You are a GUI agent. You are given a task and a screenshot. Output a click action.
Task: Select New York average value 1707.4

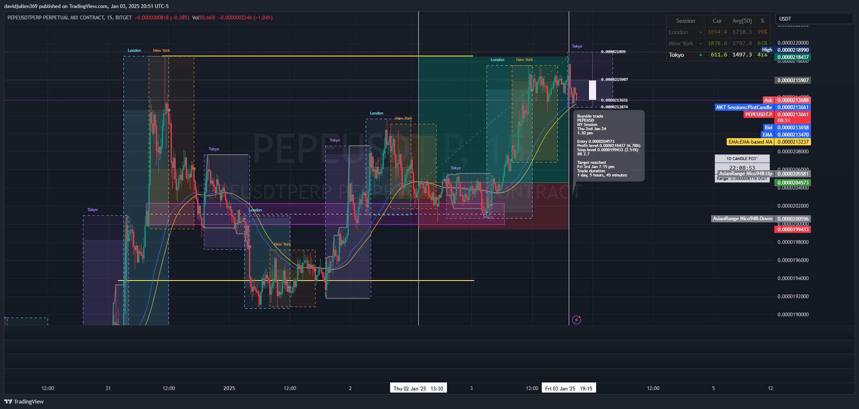[x=742, y=43]
